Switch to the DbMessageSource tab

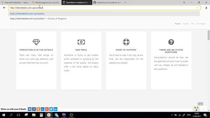tap(46, 2)
